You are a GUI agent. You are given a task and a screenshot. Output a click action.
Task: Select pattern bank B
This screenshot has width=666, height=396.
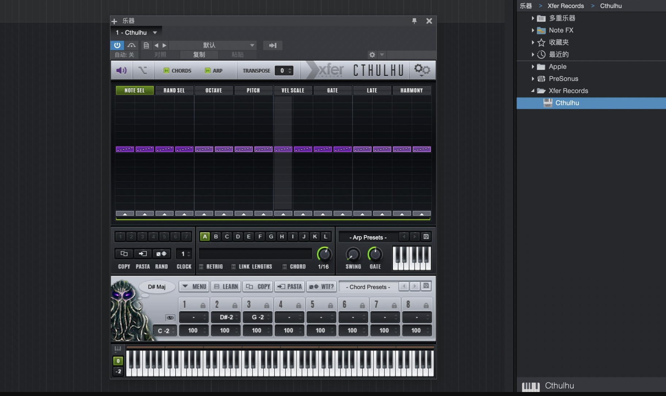[x=215, y=236]
